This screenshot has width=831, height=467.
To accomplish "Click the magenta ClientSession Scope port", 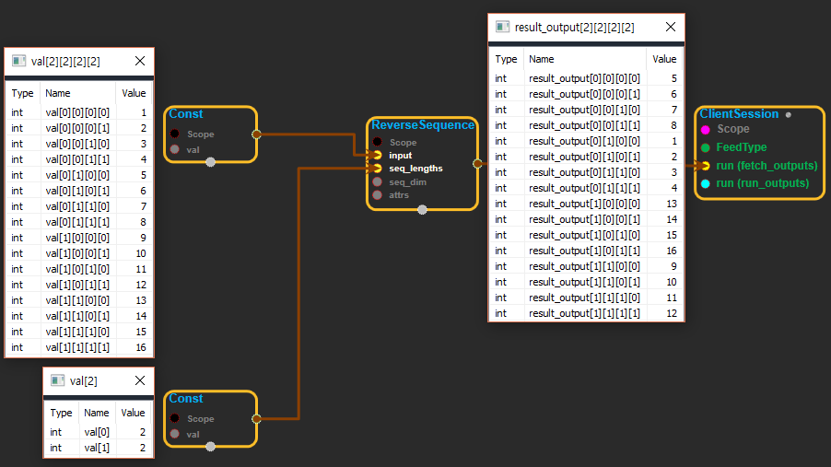I will [705, 130].
